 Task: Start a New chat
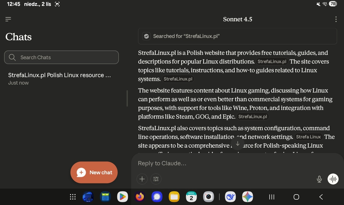point(94,172)
